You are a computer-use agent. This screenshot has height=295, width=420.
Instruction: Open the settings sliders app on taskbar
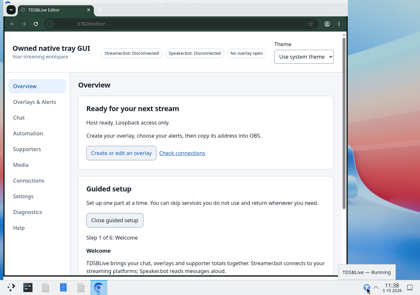[x=28, y=287]
